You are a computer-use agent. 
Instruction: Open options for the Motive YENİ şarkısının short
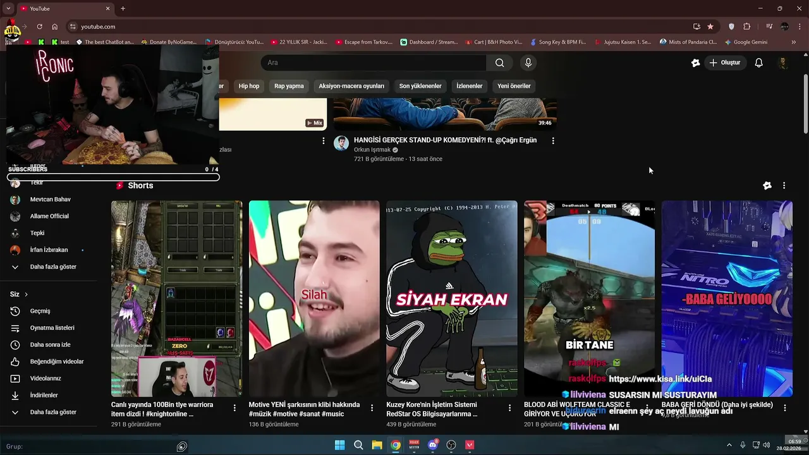(372, 408)
